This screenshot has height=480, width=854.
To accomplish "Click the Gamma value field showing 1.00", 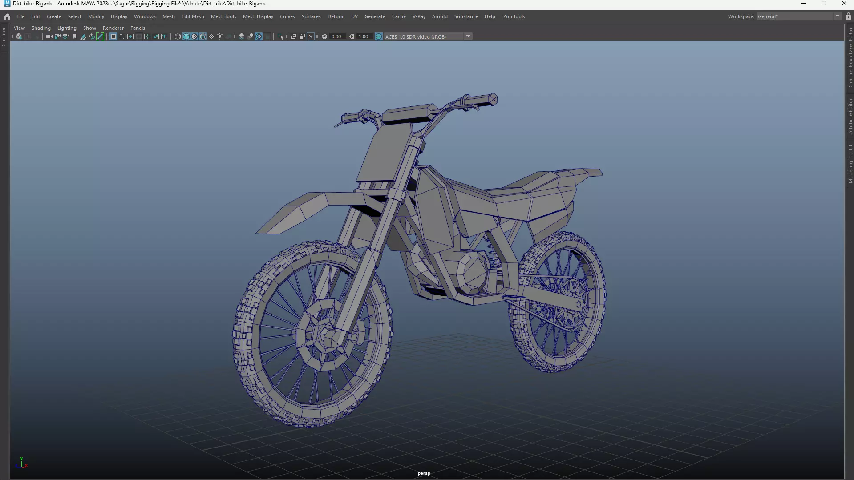I will coord(365,36).
